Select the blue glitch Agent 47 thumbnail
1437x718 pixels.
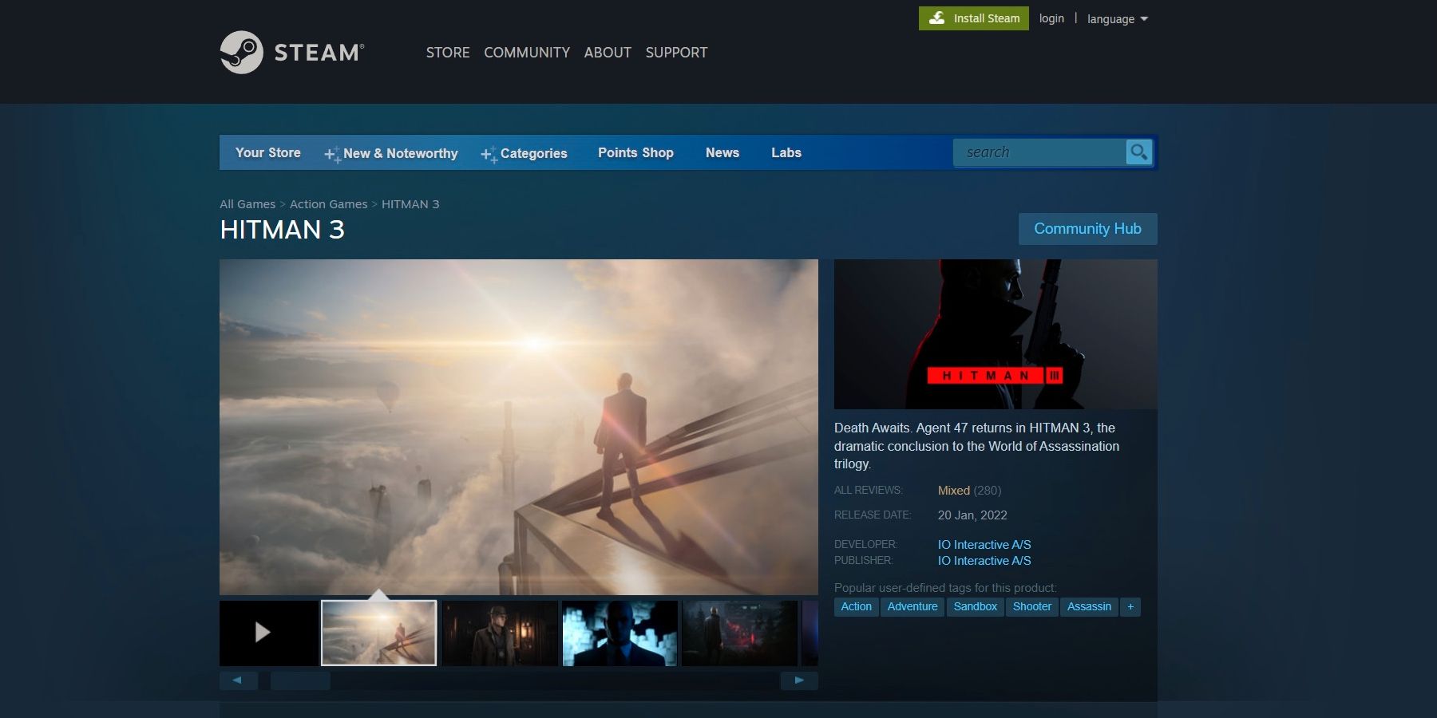point(620,633)
